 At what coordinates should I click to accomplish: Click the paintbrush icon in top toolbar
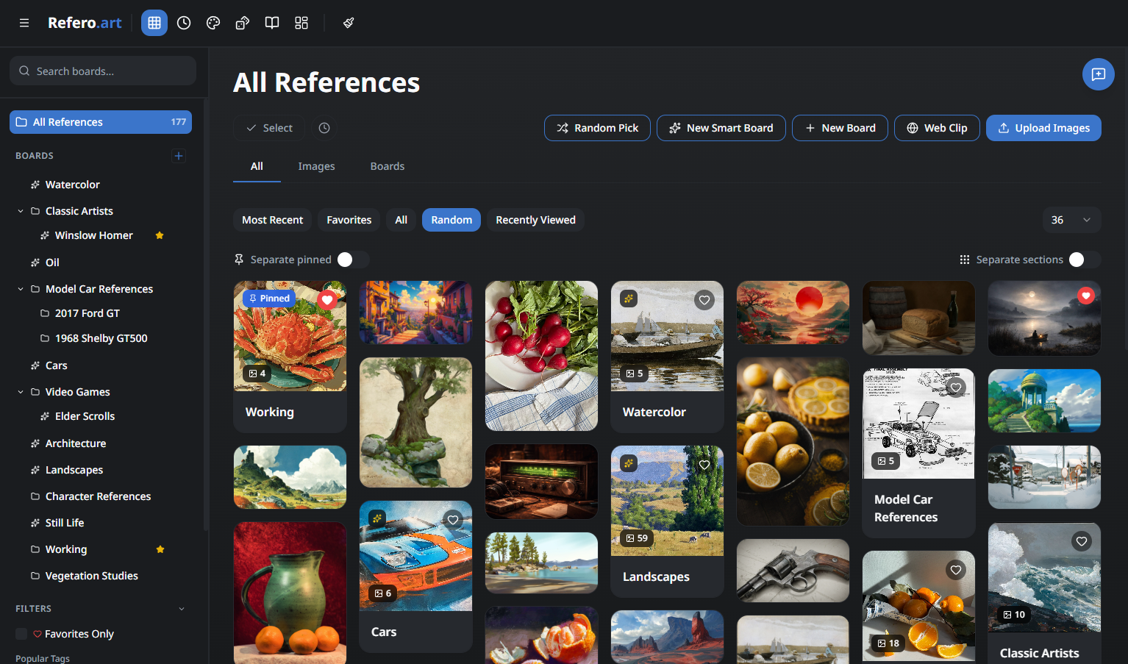(x=349, y=23)
